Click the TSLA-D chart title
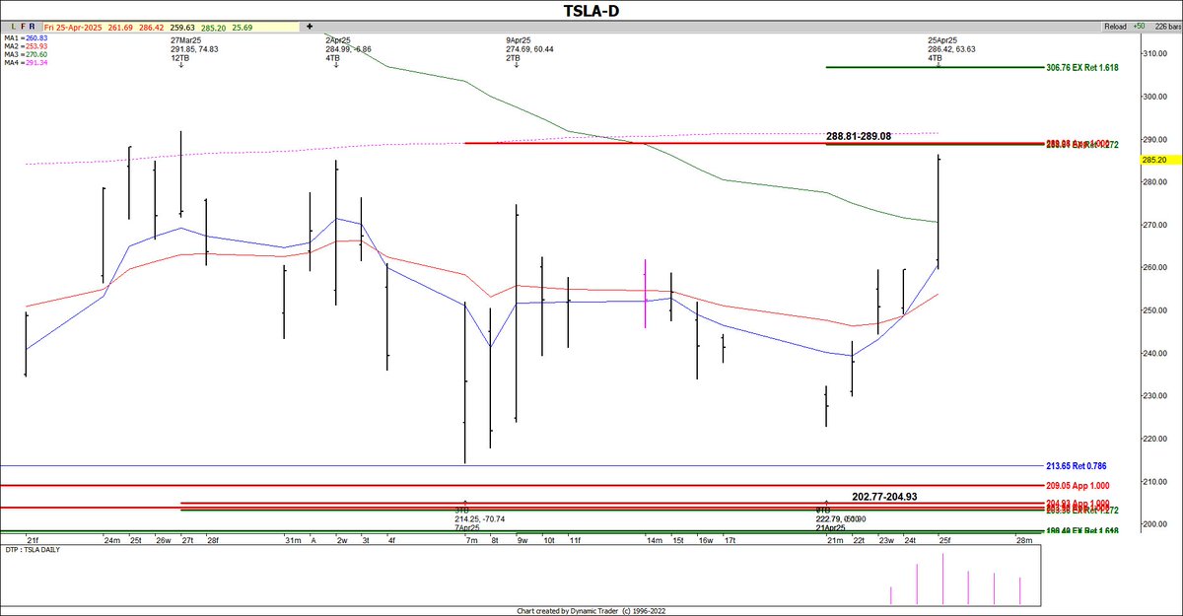 pyautogui.click(x=591, y=10)
